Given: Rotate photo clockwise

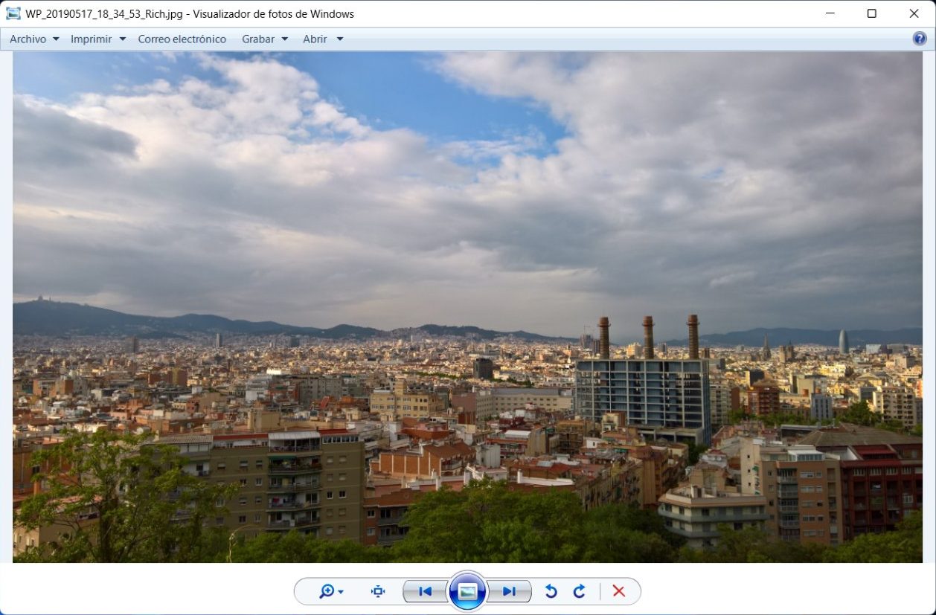Looking at the screenshot, I should click(579, 591).
